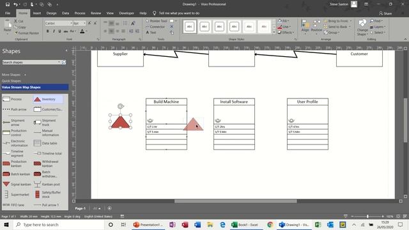The width and height of the screenshot is (409, 230).
Task: Activate the Connector tool
Action: point(155,27)
